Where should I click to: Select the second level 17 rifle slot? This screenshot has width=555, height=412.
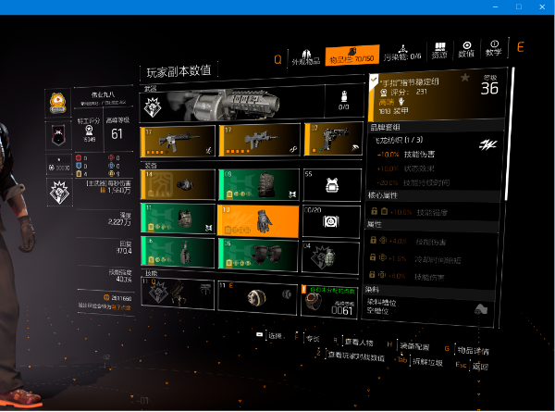point(259,140)
